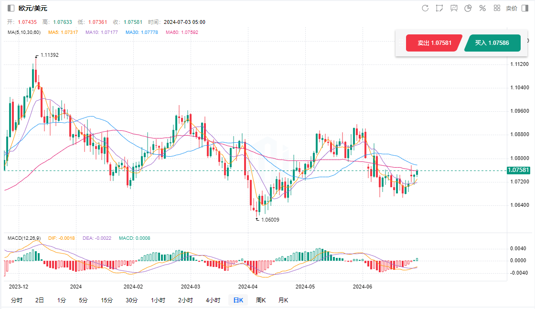Image resolution: width=535 pixels, height=309 pixels.
Task: Open the chart indicators board icon
Action: point(454,8)
